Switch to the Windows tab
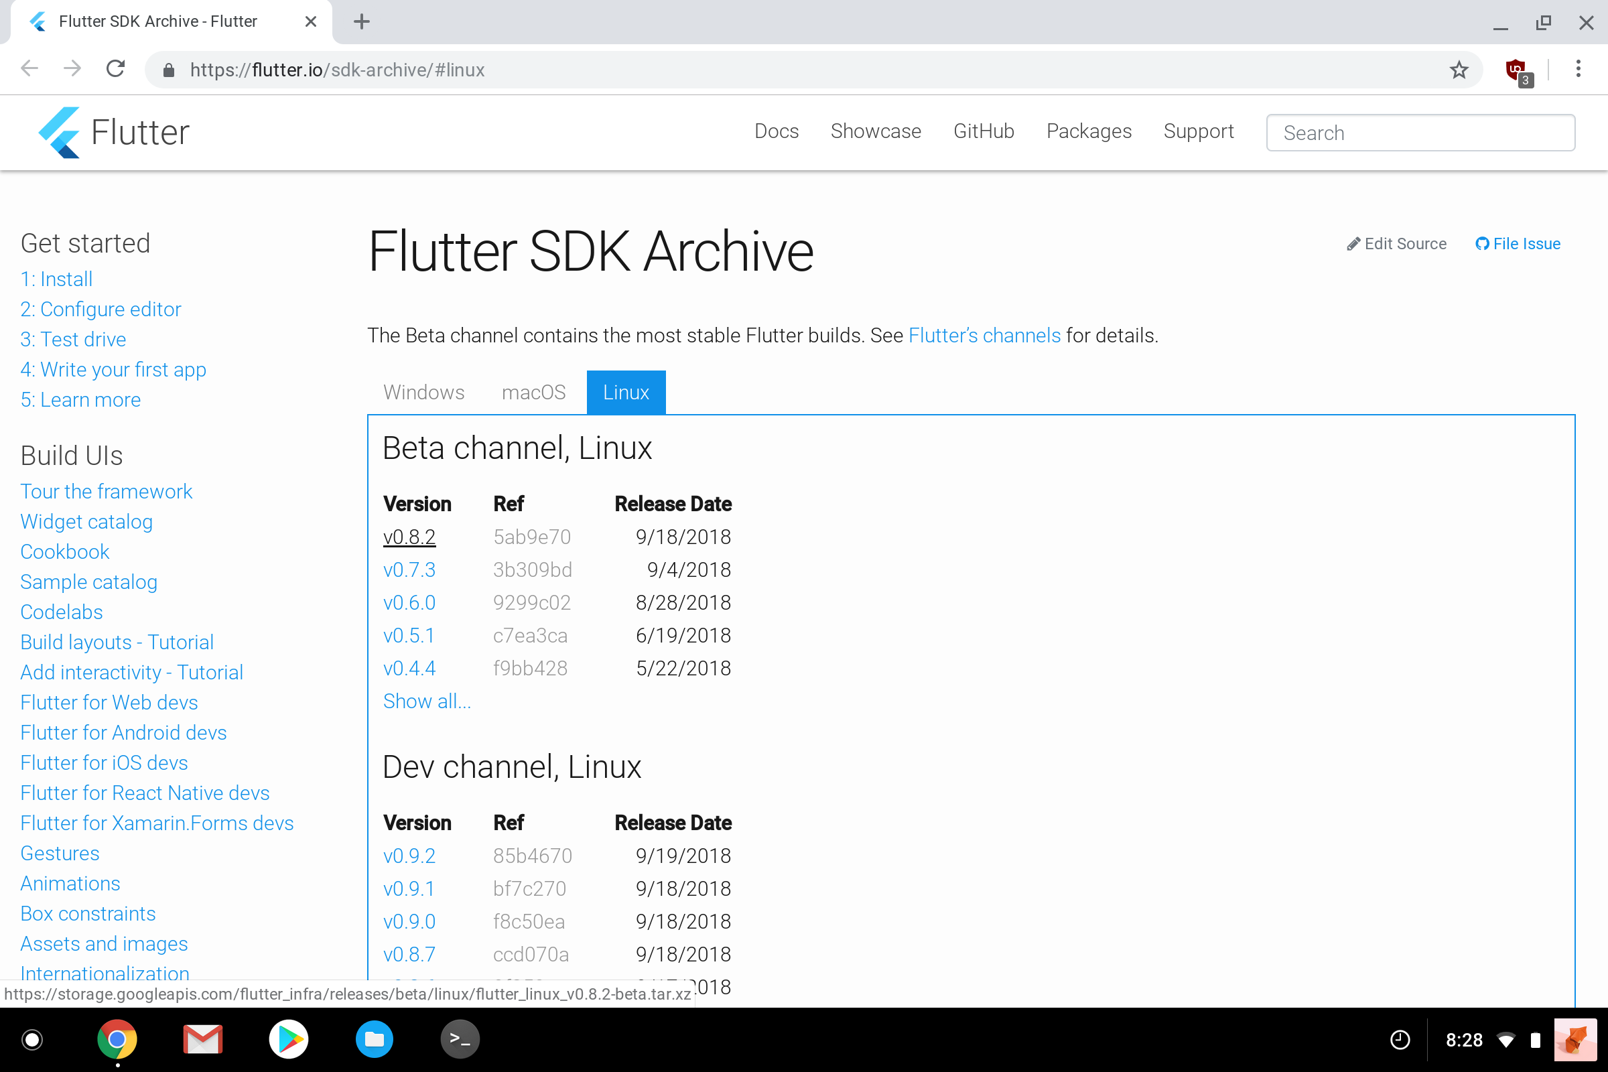This screenshot has height=1072, width=1608. pyautogui.click(x=423, y=392)
